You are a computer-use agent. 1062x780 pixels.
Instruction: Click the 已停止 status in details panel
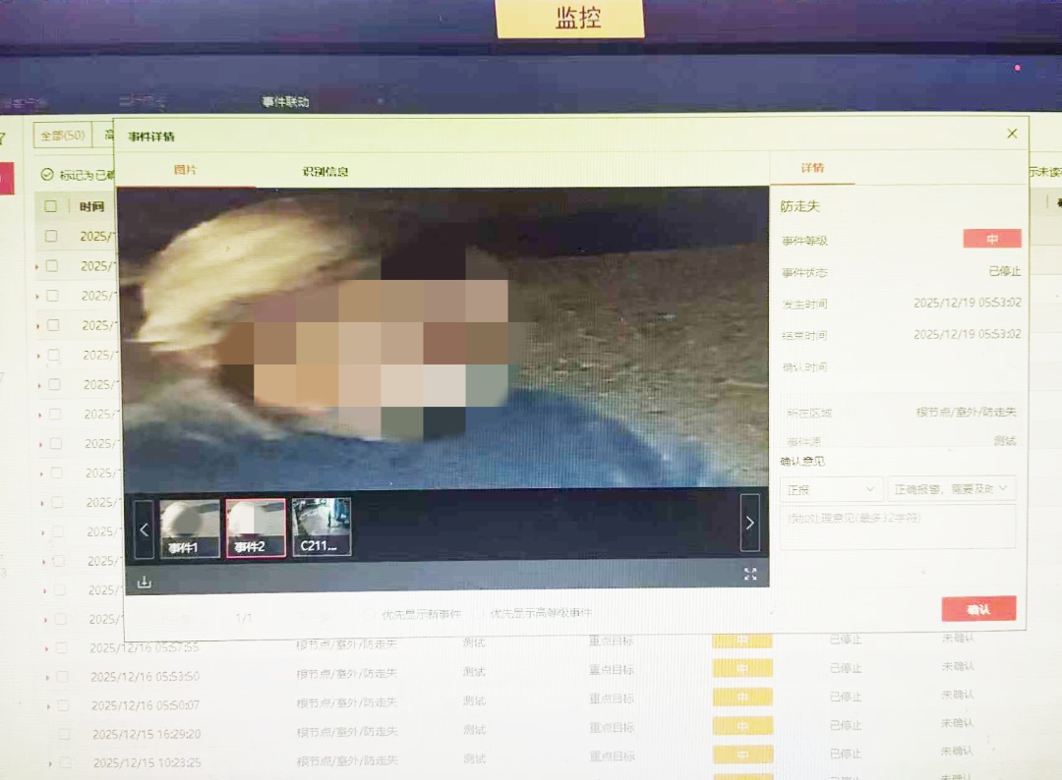coord(1004,271)
